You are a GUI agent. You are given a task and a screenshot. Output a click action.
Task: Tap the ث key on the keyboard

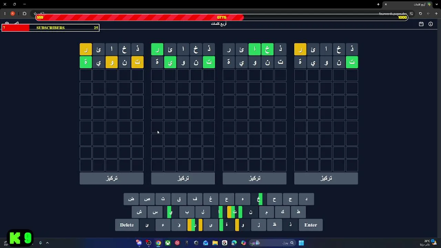tap(163, 199)
